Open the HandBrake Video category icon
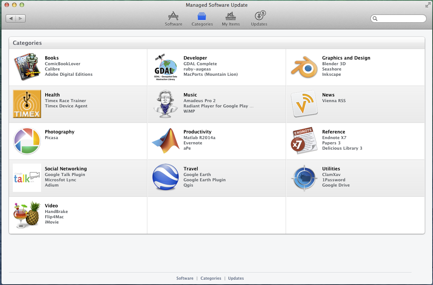The width and height of the screenshot is (433, 285). tap(27, 215)
